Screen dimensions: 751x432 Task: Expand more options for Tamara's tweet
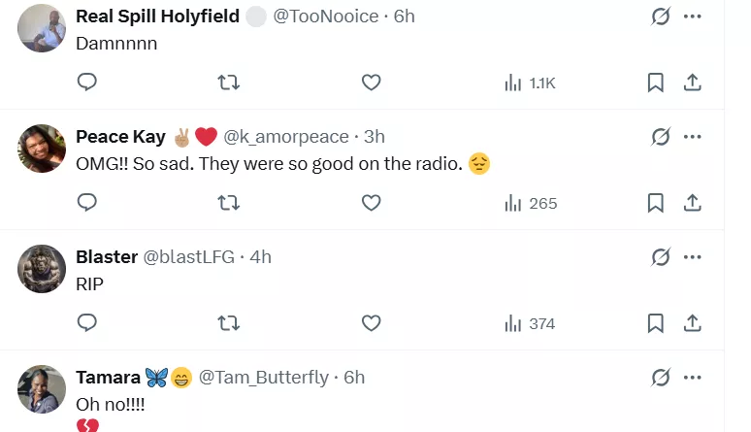click(x=693, y=378)
